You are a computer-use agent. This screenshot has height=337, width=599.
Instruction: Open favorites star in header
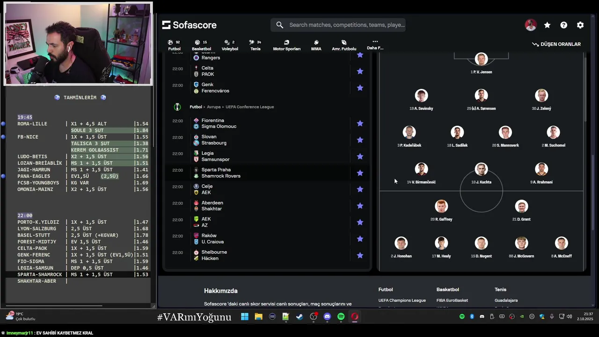click(547, 25)
